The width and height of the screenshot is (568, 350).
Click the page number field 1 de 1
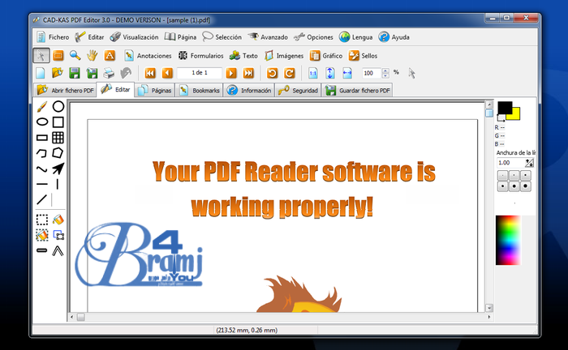(200, 73)
